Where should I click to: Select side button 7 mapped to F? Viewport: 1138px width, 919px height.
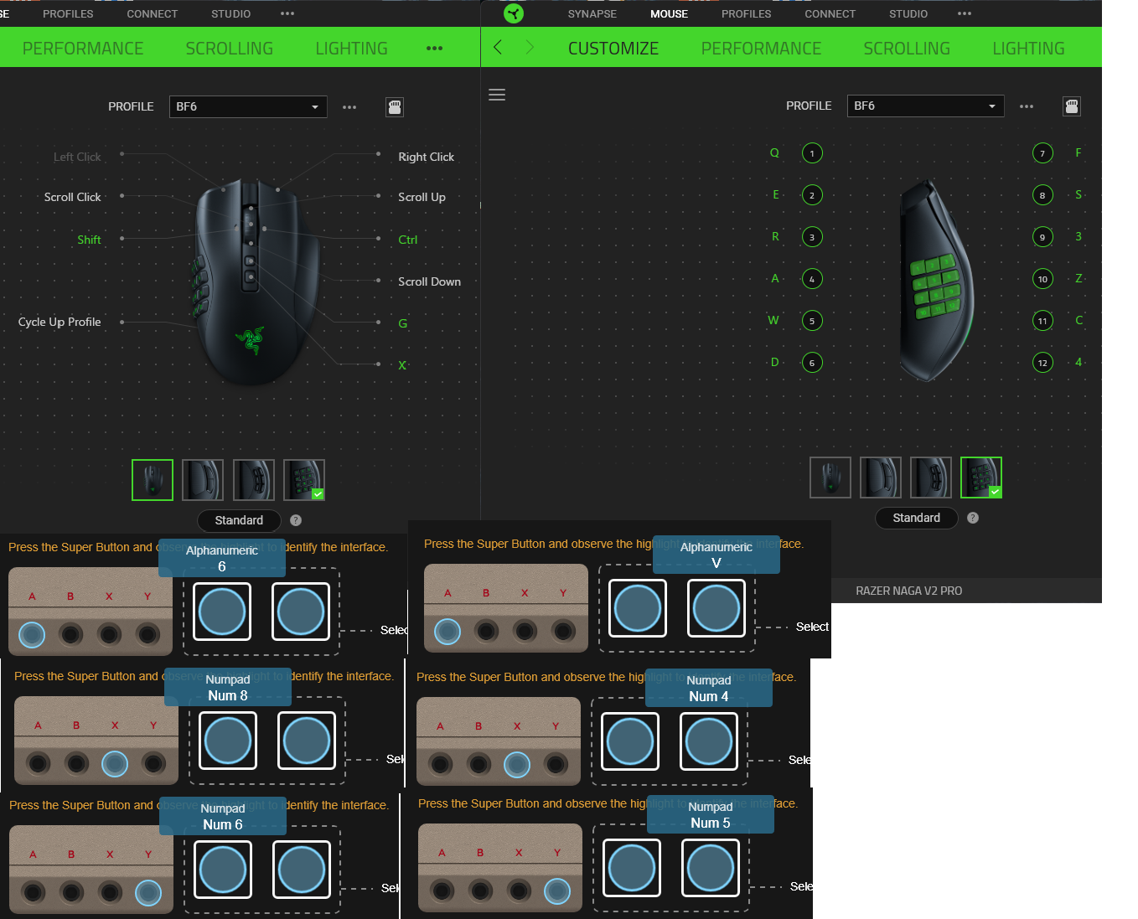[1042, 153]
